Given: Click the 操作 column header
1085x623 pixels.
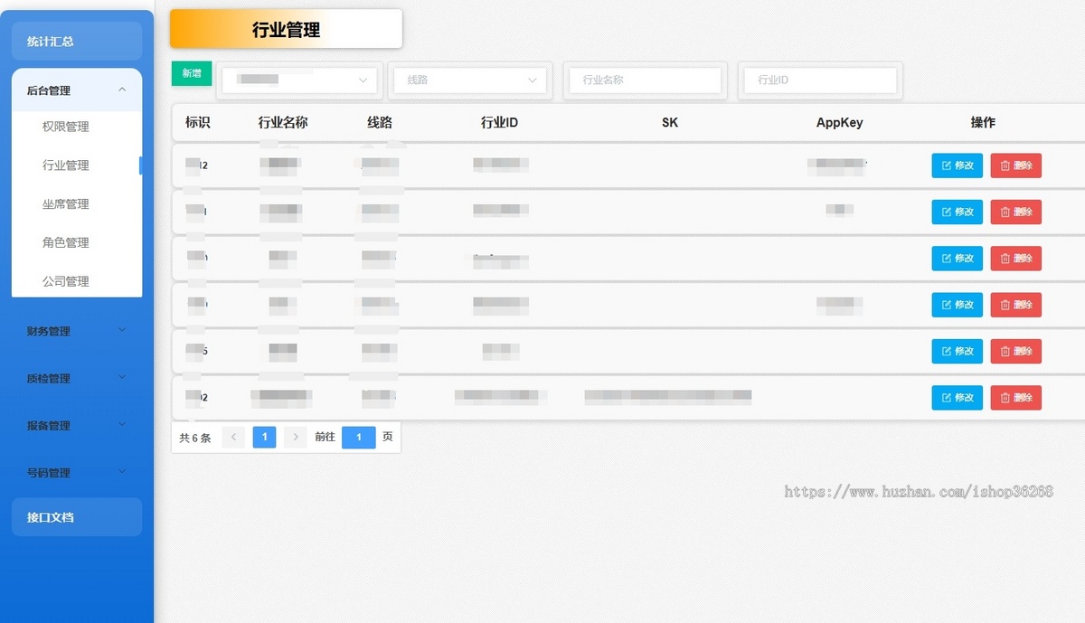Looking at the screenshot, I should 983,123.
